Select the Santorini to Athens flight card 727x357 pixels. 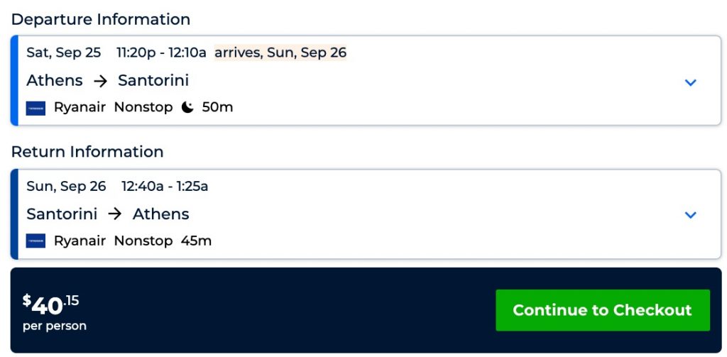point(426,214)
